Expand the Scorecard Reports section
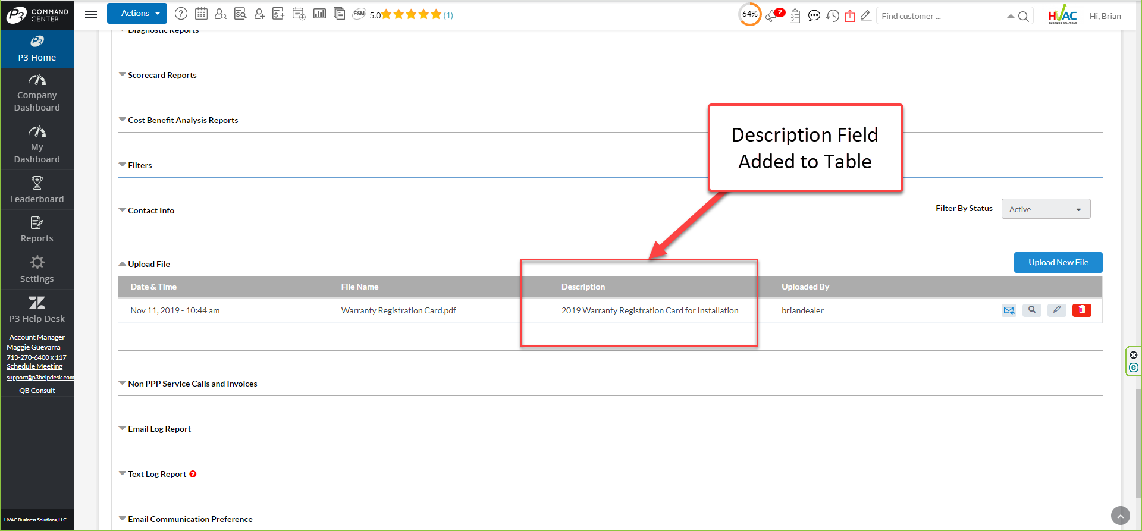 click(x=162, y=75)
